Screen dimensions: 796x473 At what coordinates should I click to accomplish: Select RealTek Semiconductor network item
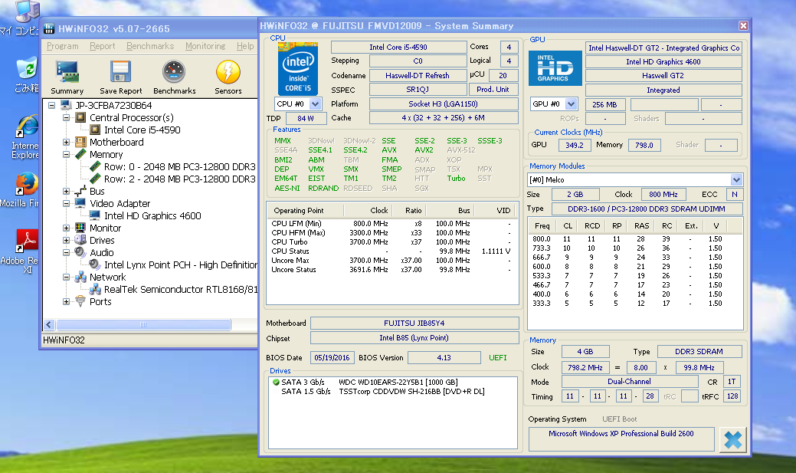pos(181,289)
